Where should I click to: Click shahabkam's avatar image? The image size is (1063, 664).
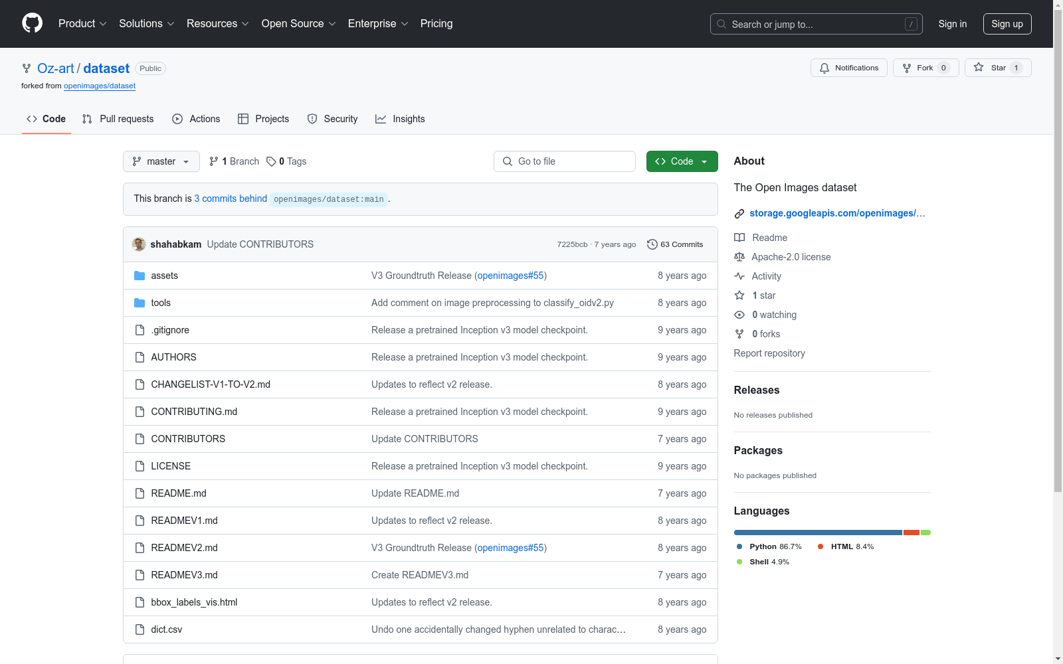pos(139,244)
